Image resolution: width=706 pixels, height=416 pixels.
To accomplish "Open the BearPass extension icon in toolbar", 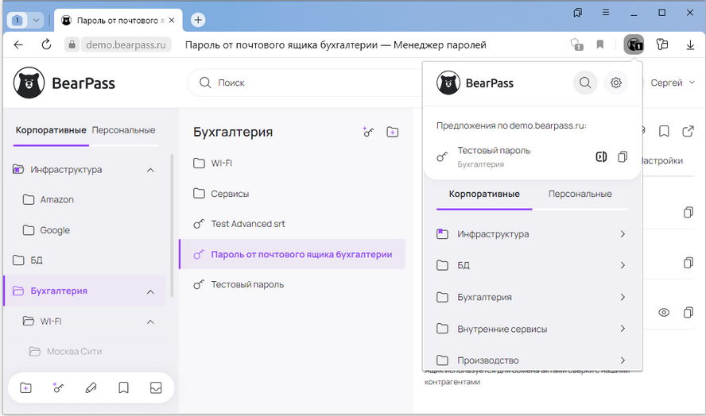I will click(x=634, y=44).
